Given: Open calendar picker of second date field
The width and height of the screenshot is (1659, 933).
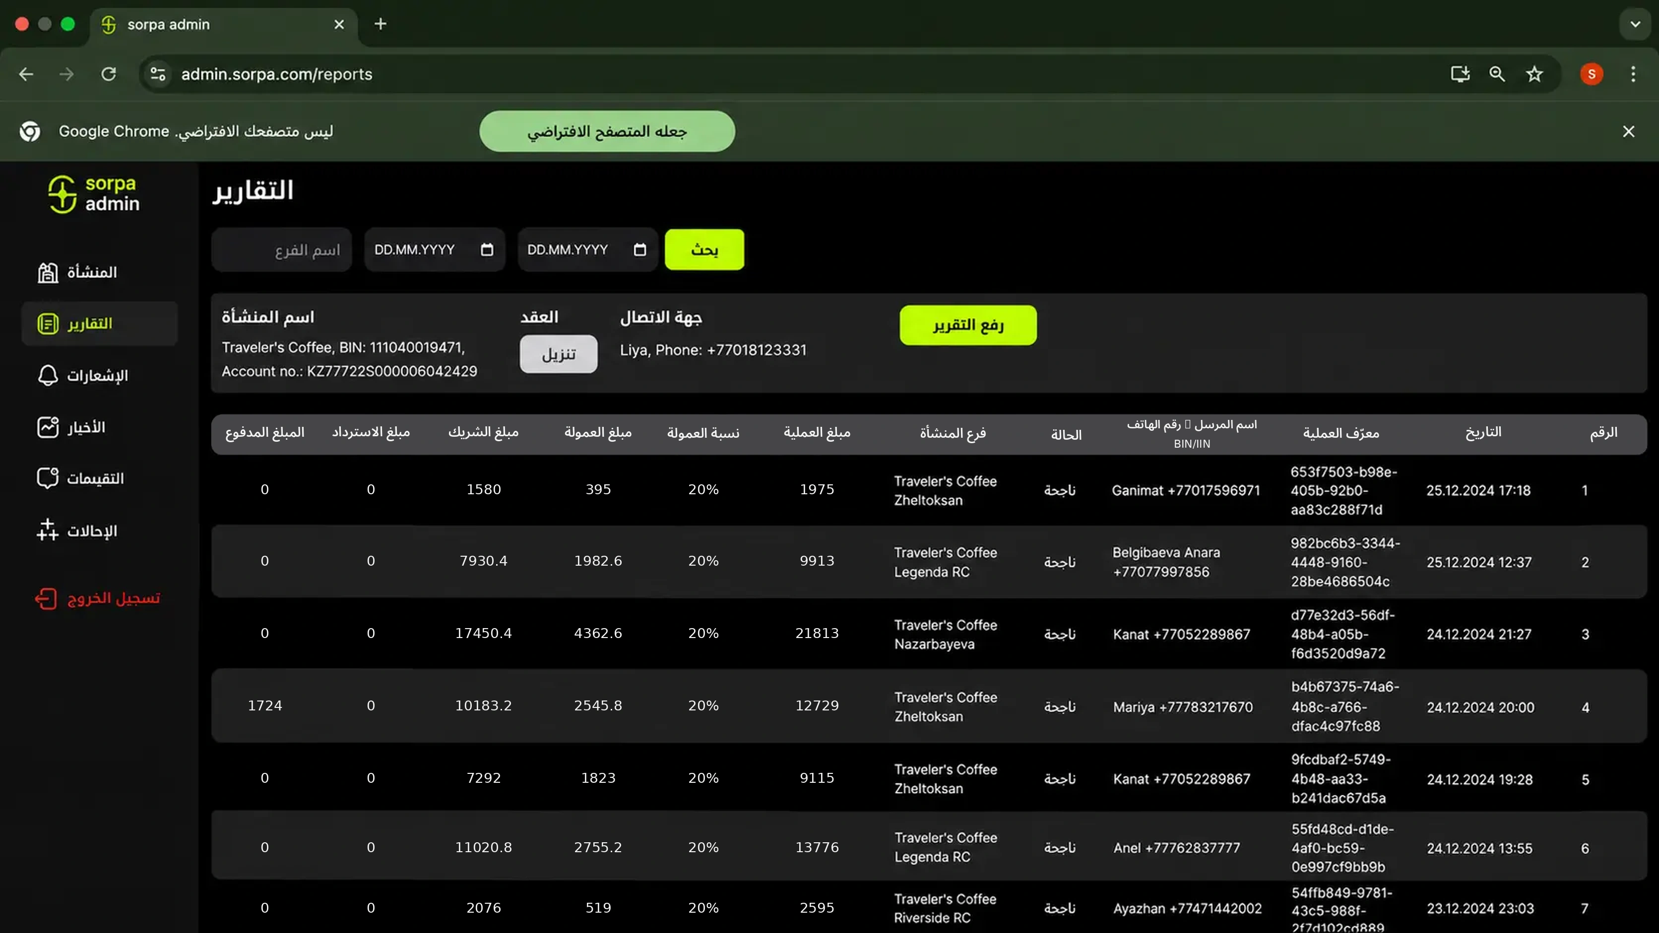Looking at the screenshot, I should [x=639, y=250].
